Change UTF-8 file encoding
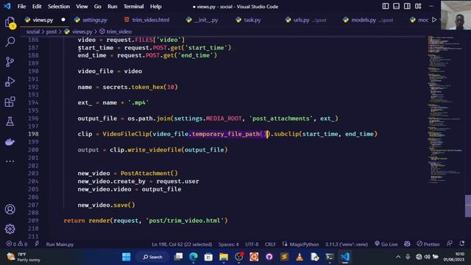The width and height of the screenshot is (471, 265). (252, 244)
